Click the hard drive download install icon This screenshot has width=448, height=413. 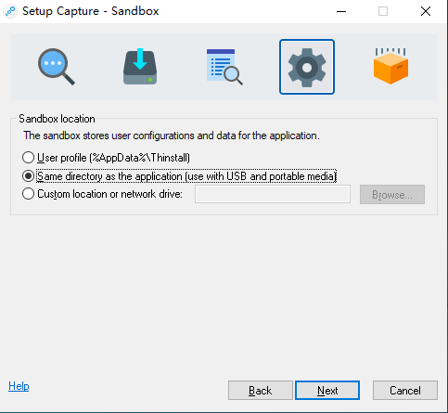(x=140, y=66)
